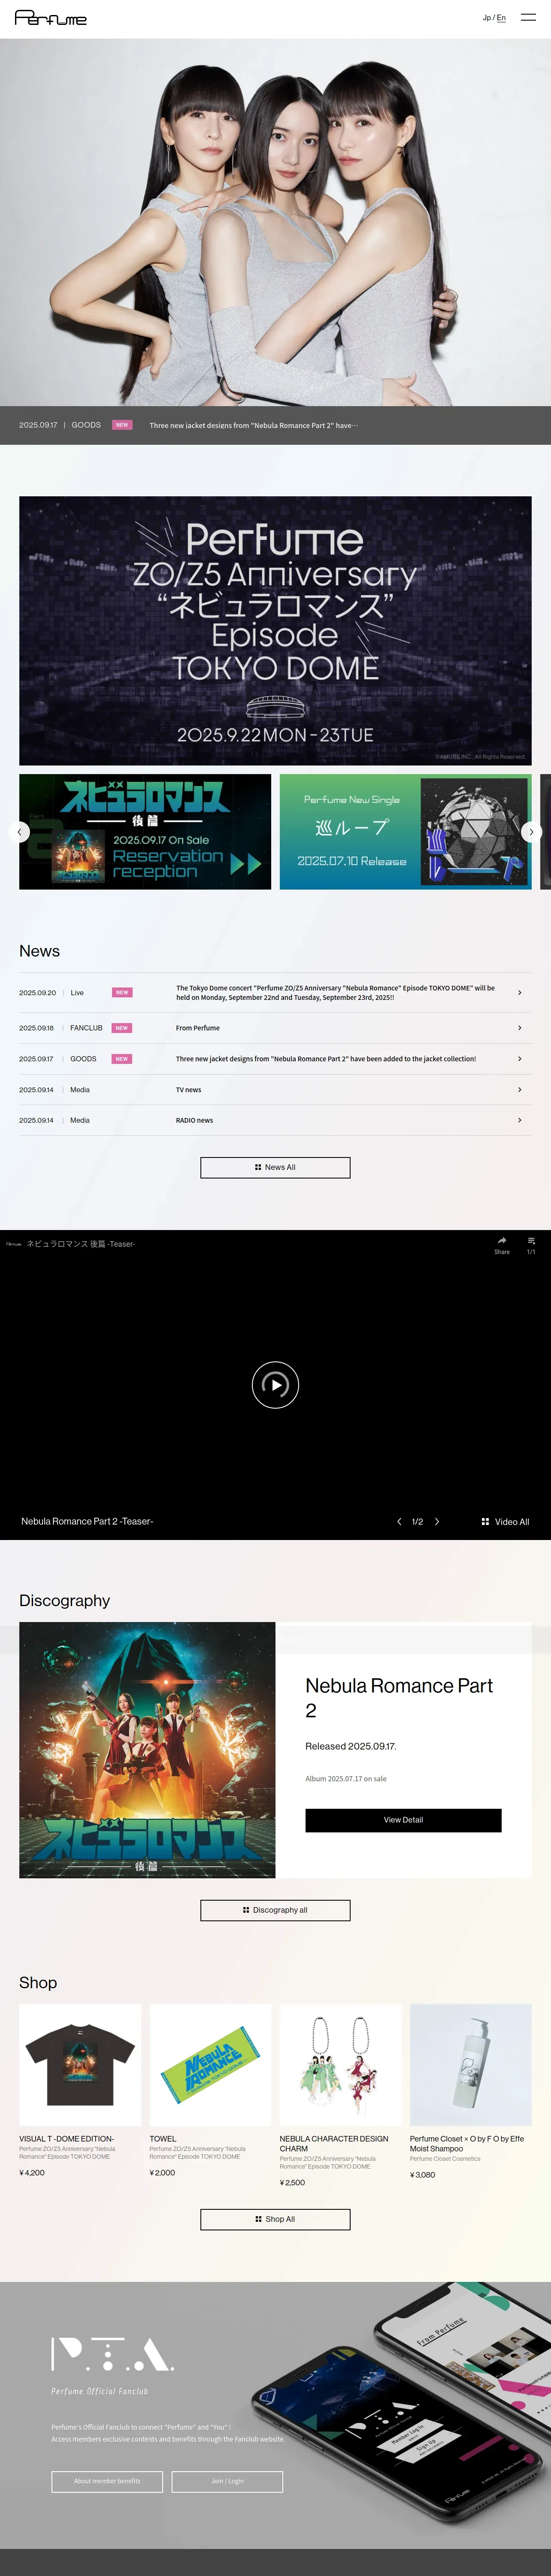Show previous carousel slide
This screenshot has width=551, height=2576.
[19, 832]
